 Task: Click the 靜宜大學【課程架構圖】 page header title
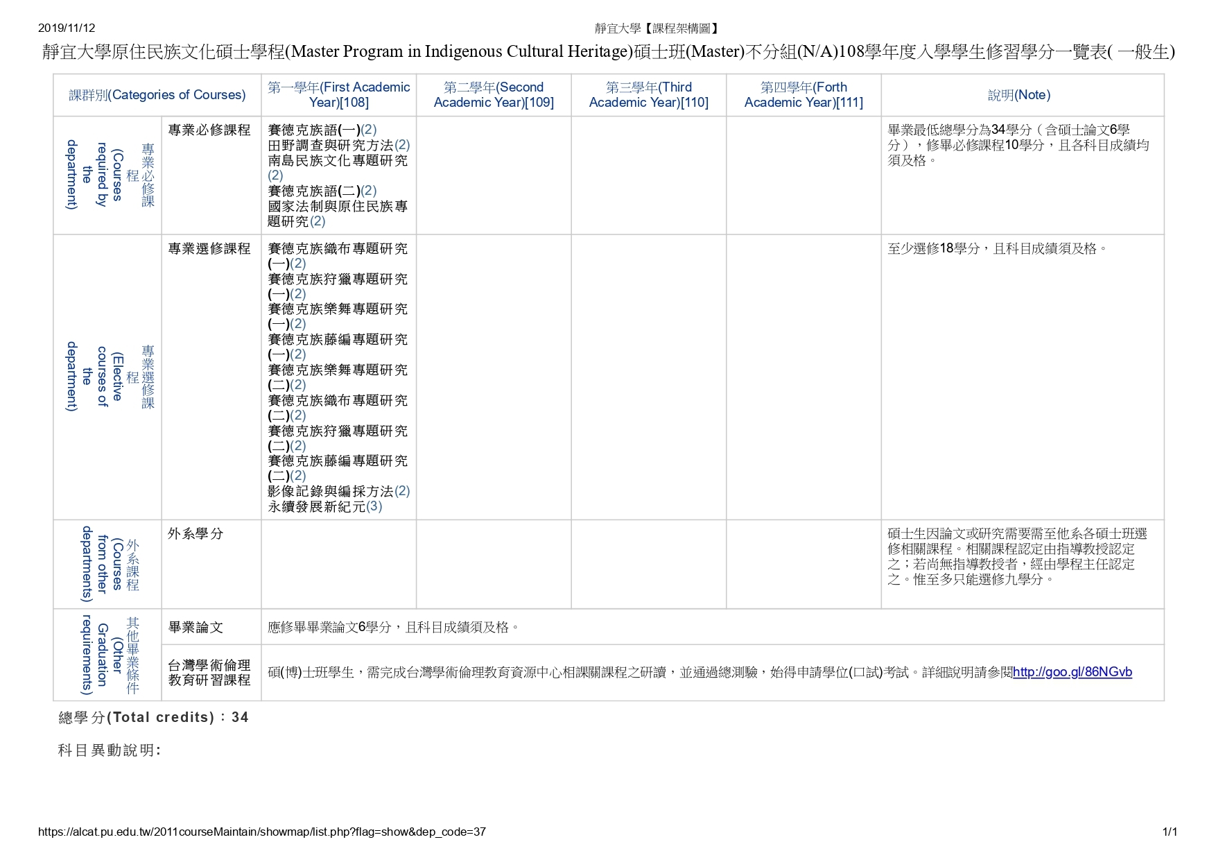657,28
